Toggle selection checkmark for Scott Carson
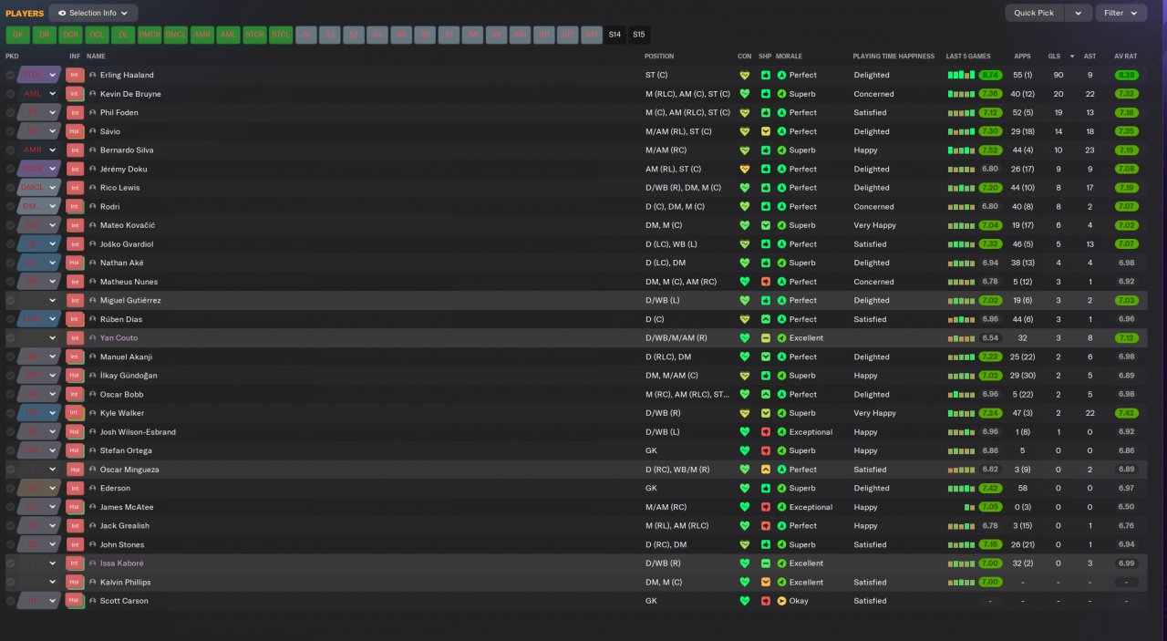Image resolution: width=1167 pixels, height=641 pixels. click(11, 601)
